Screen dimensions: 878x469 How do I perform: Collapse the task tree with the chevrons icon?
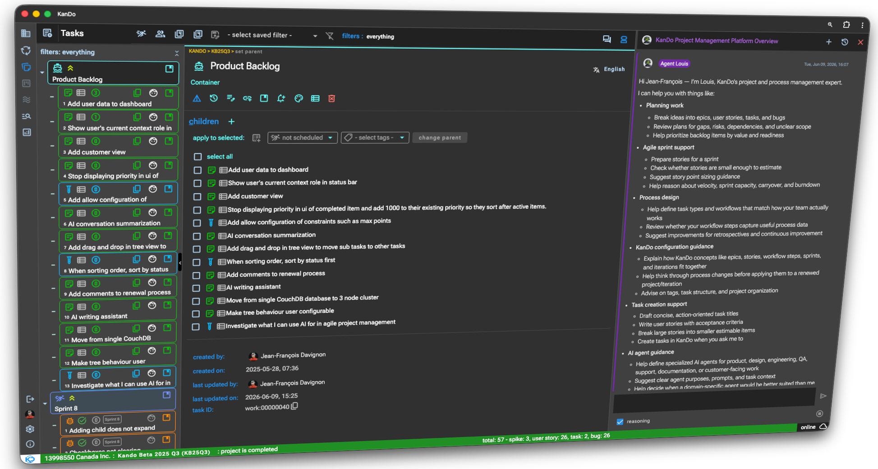tap(177, 53)
